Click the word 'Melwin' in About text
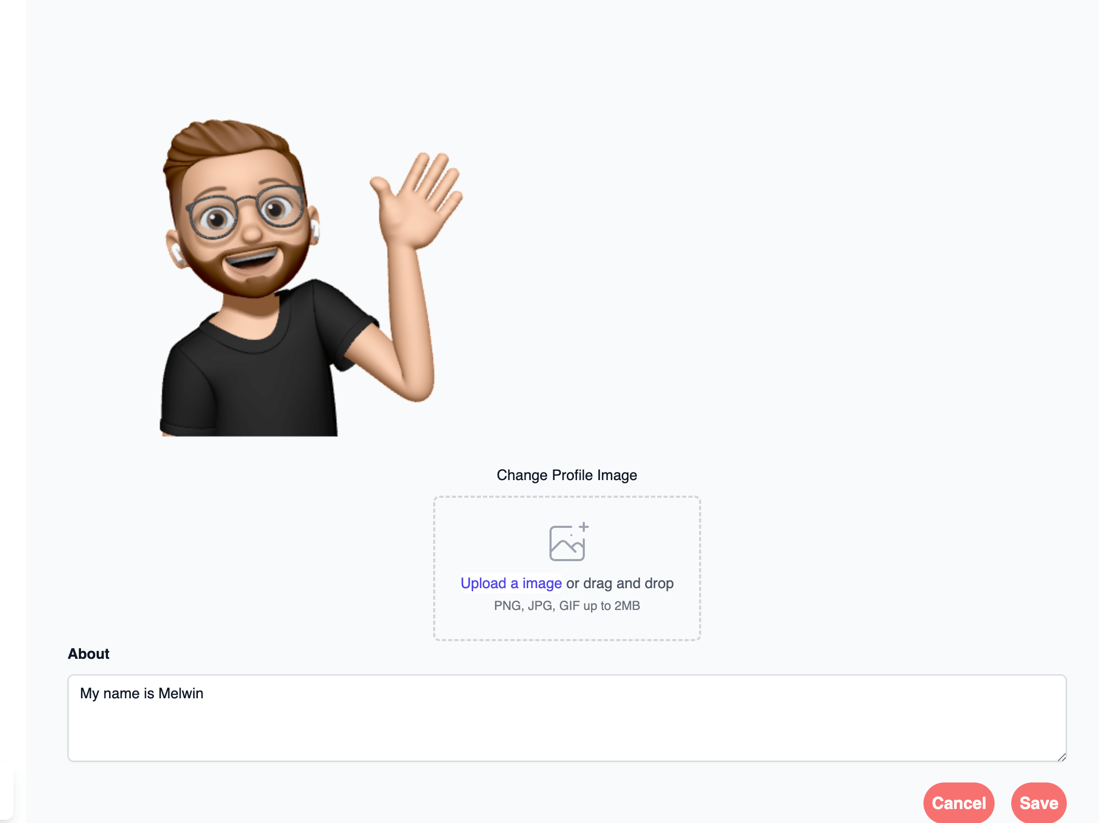This screenshot has height=823, width=1099. 181,694
